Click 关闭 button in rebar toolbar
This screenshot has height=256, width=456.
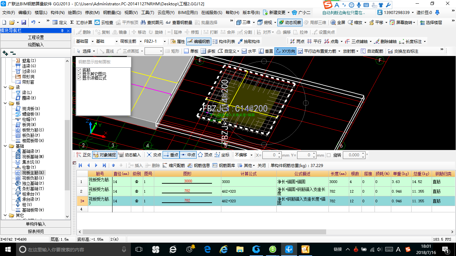[262, 165]
